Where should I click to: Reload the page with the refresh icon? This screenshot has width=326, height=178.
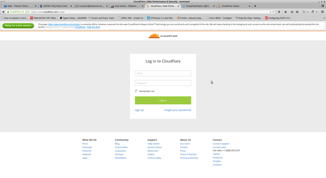274,12
